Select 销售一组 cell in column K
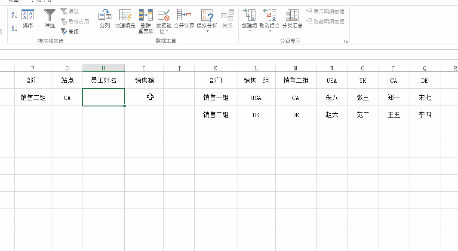Image resolution: width=458 pixels, height=251 pixels. (216, 98)
